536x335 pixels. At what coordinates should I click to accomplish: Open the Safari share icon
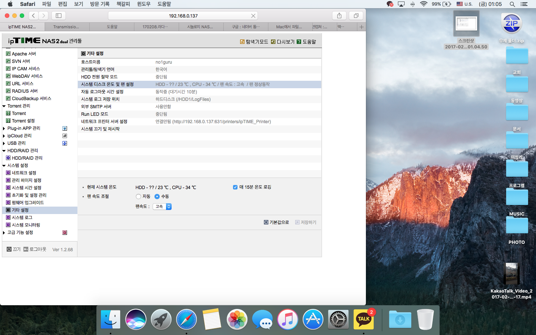[339, 16]
